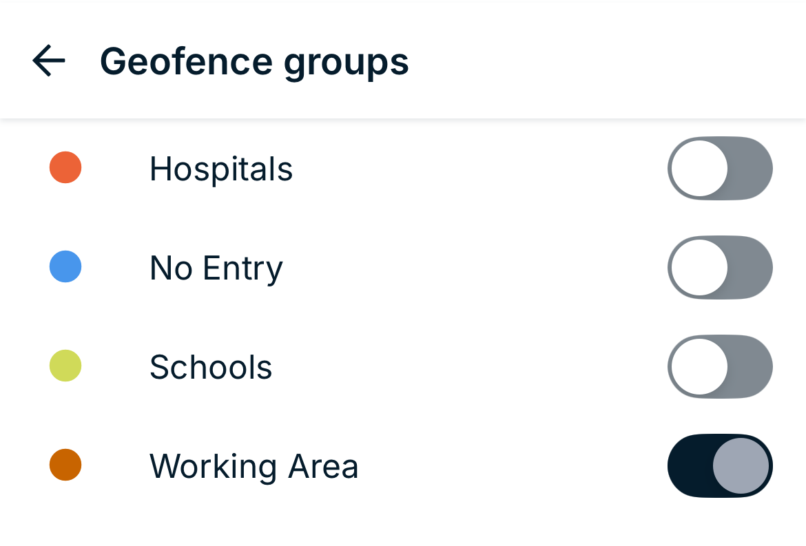This screenshot has height=546, width=806.
Task: Click the orange-red Hospitals color dot
Action: 65,168
